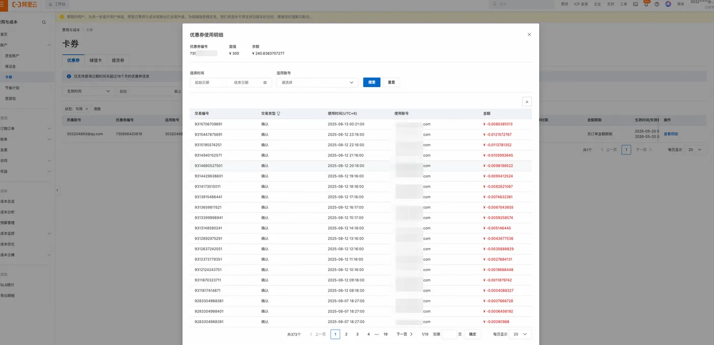
Task: Click the blue 搜索 button
Action: 372,83
